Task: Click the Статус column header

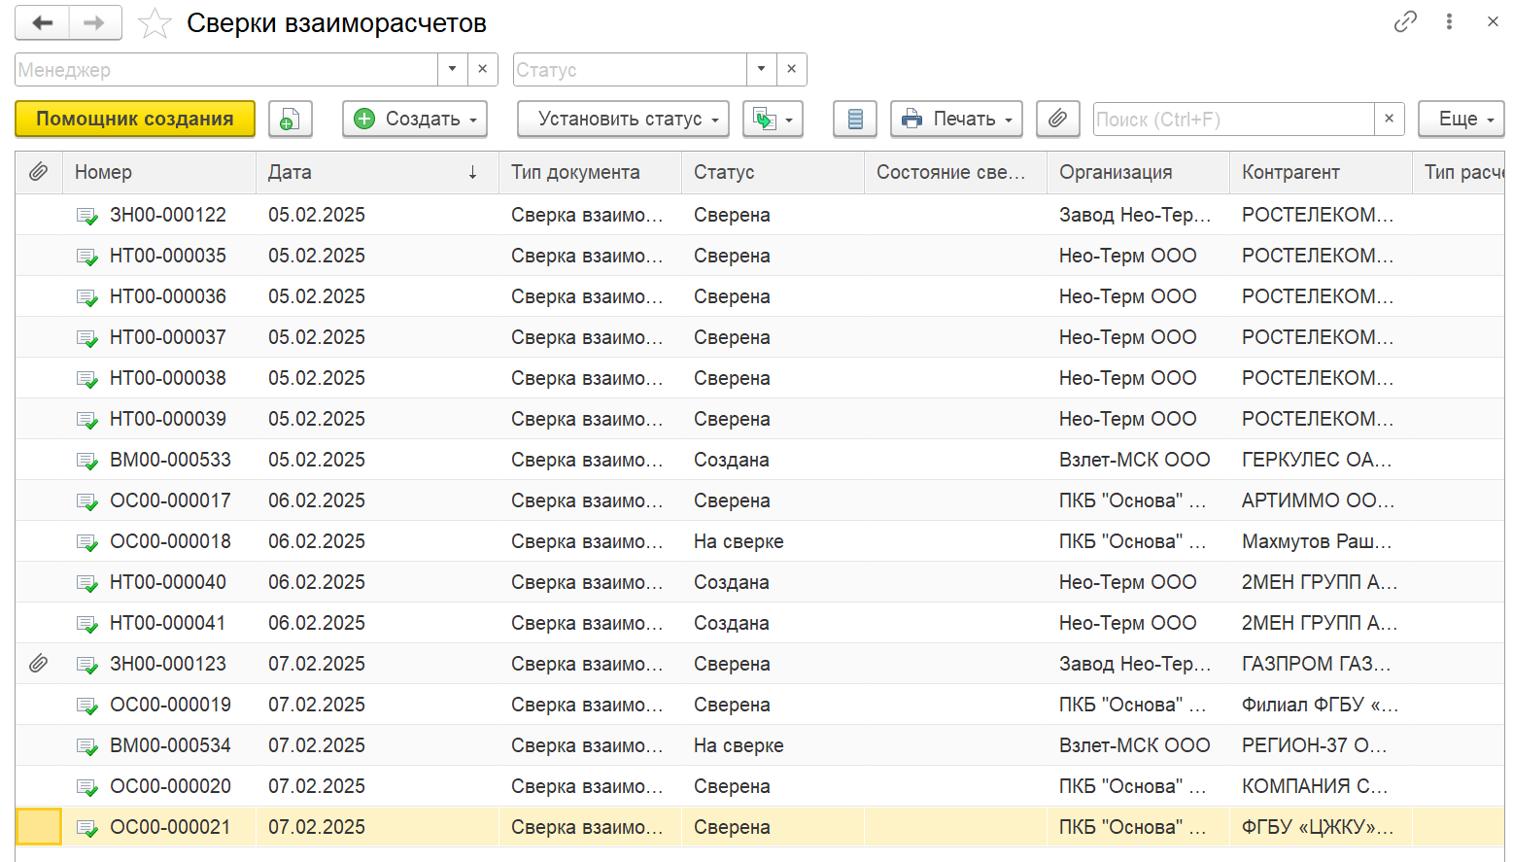Action: coord(773,172)
